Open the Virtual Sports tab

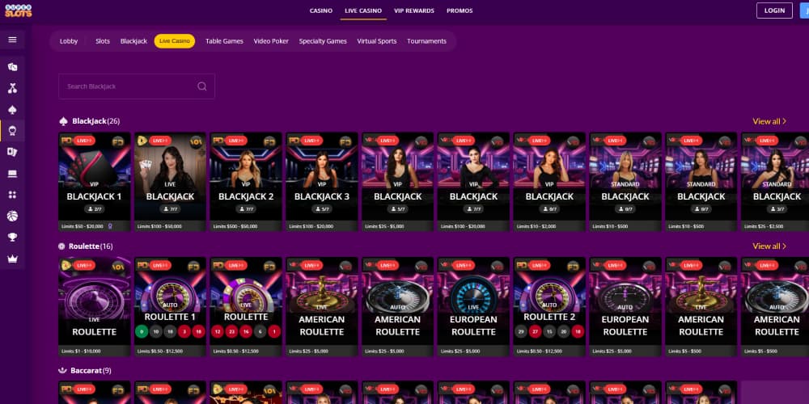[377, 41]
